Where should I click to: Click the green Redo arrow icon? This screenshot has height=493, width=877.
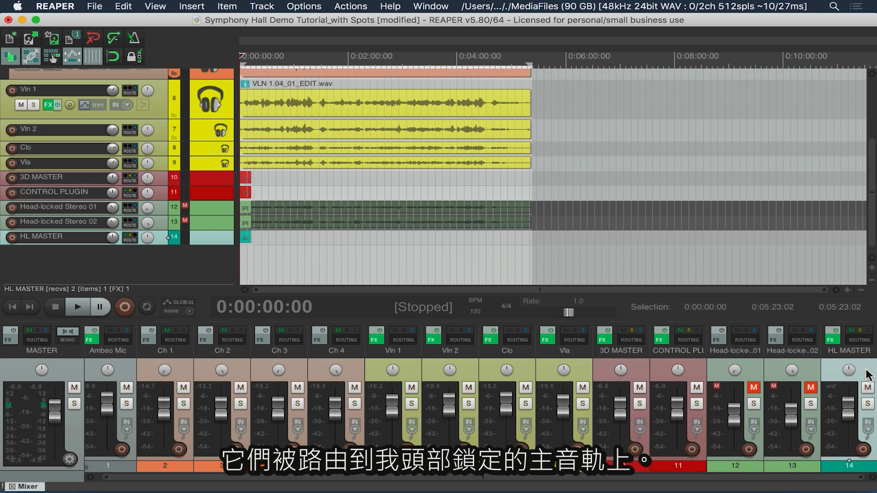click(x=113, y=38)
